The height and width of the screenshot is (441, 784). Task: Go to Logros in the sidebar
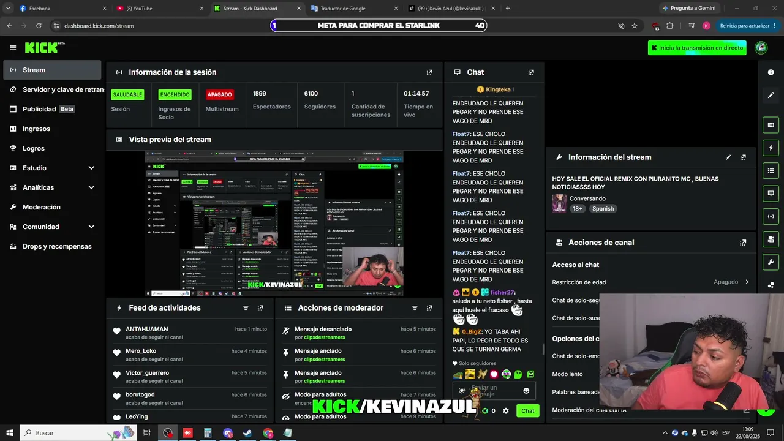[x=52, y=148]
